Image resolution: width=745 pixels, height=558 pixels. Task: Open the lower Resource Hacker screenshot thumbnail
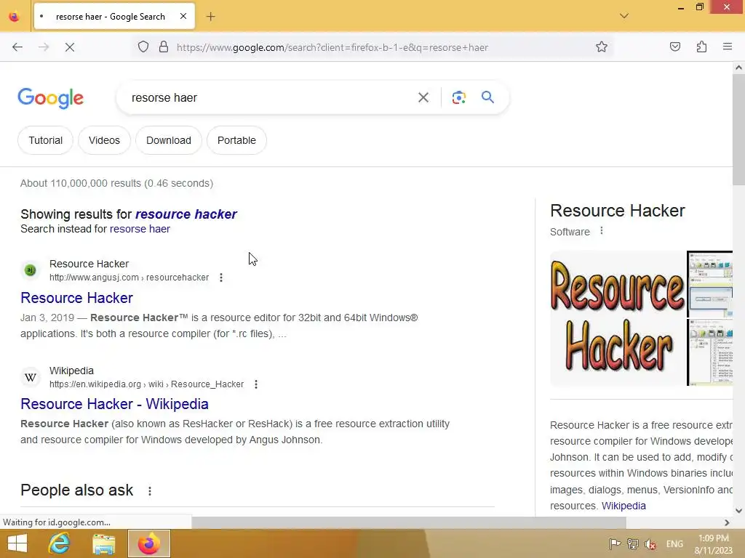pyautogui.click(x=710, y=352)
